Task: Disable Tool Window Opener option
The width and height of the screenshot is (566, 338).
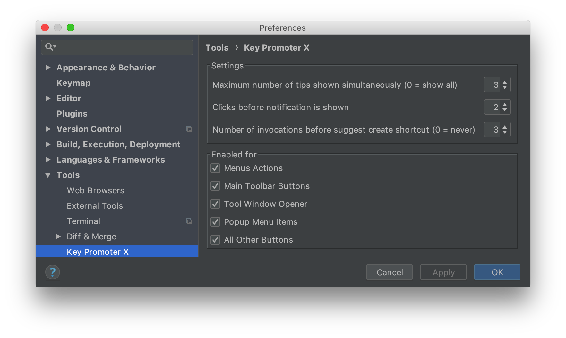Action: pyautogui.click(x=215, y=204)
